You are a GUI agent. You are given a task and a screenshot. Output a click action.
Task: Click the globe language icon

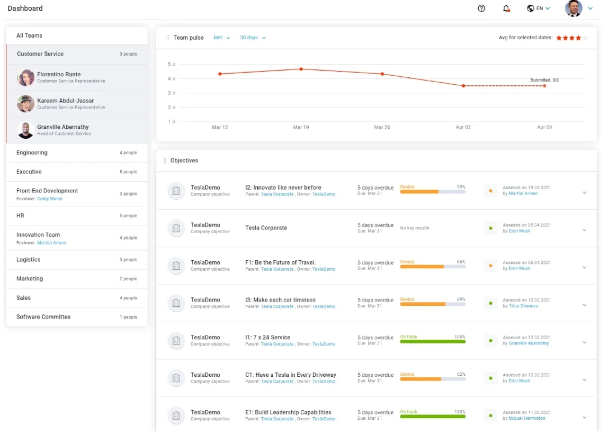(x=530, y=8)
